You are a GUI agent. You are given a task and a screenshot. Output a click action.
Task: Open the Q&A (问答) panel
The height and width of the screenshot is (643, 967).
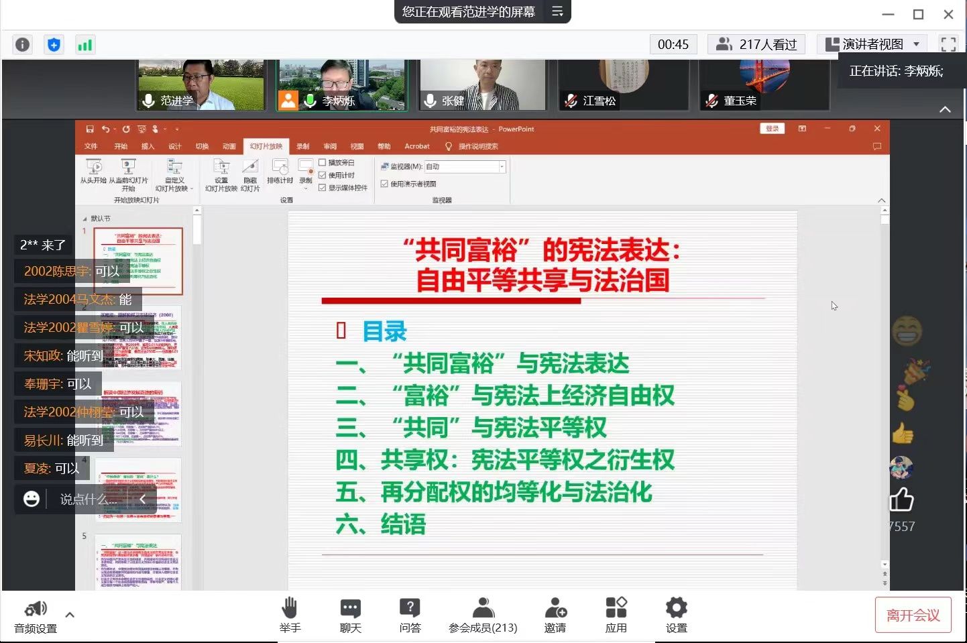[x=410, y=613]
